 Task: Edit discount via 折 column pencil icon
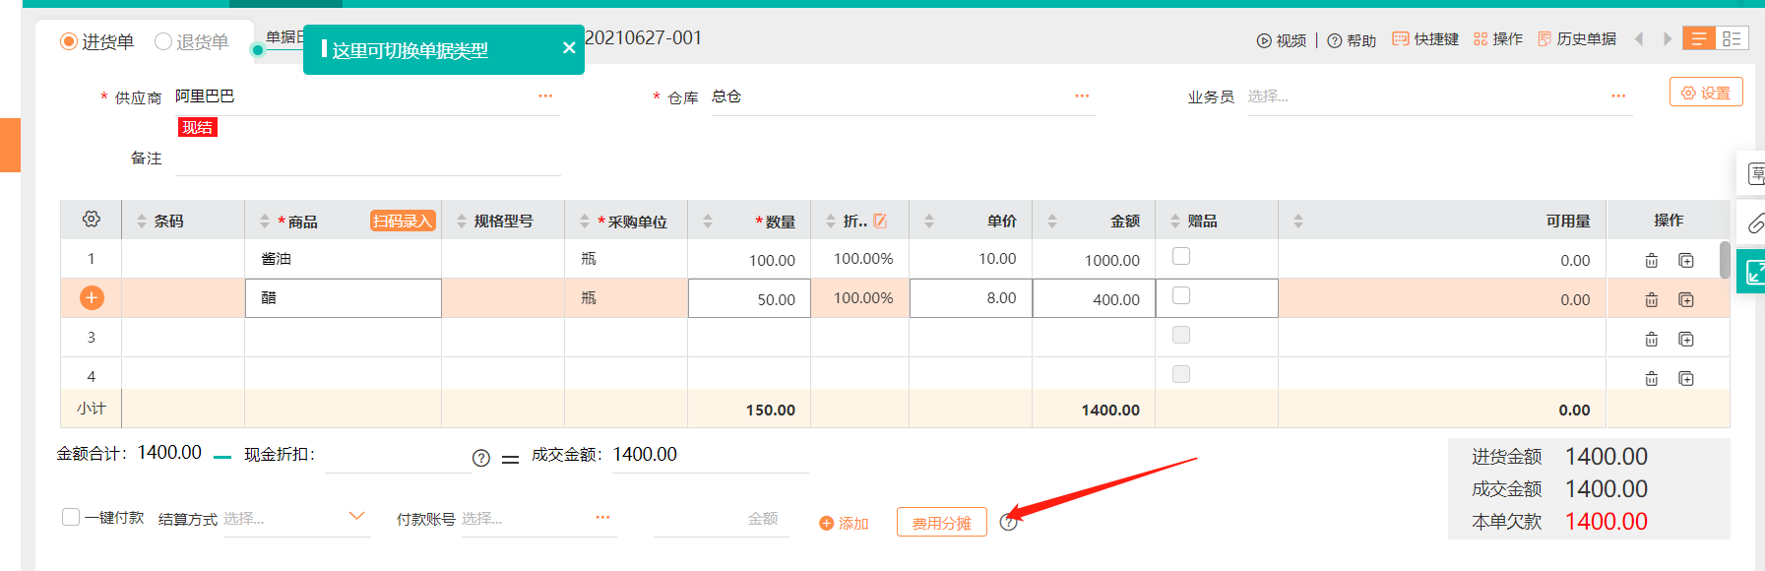[880, 222]
